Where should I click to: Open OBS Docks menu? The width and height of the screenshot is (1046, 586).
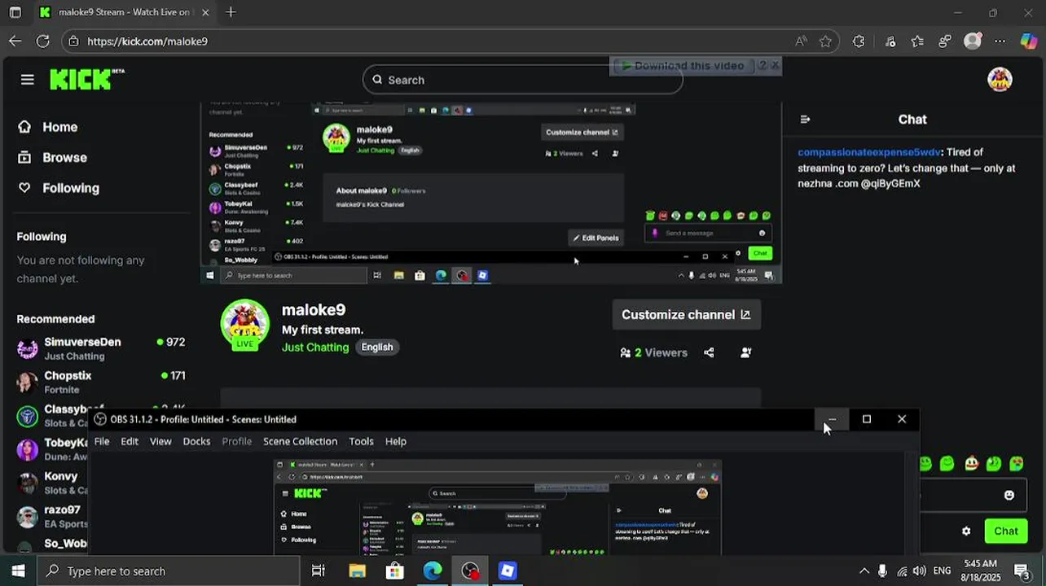[196, 441]
